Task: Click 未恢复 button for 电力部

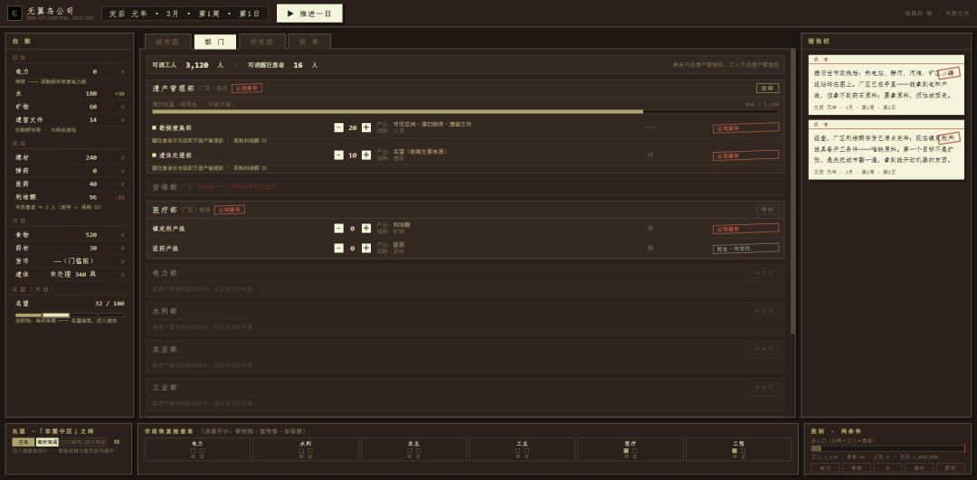Action: 764,273
